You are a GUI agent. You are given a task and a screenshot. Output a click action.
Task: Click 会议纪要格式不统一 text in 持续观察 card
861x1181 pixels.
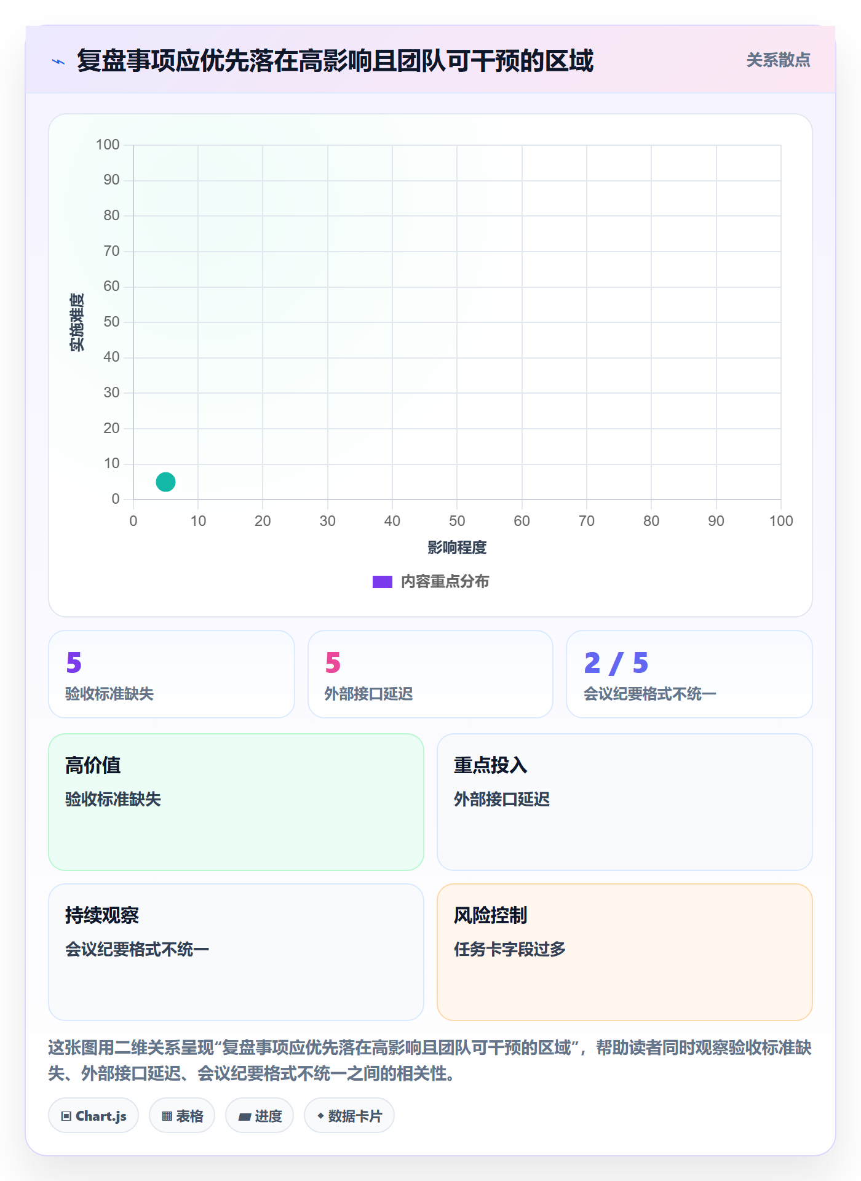(x=137, y=949)
